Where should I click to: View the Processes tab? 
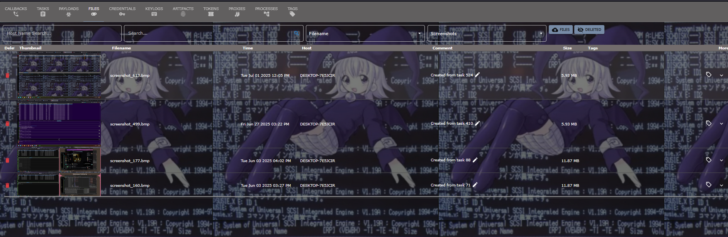click(x=266, y=11)
